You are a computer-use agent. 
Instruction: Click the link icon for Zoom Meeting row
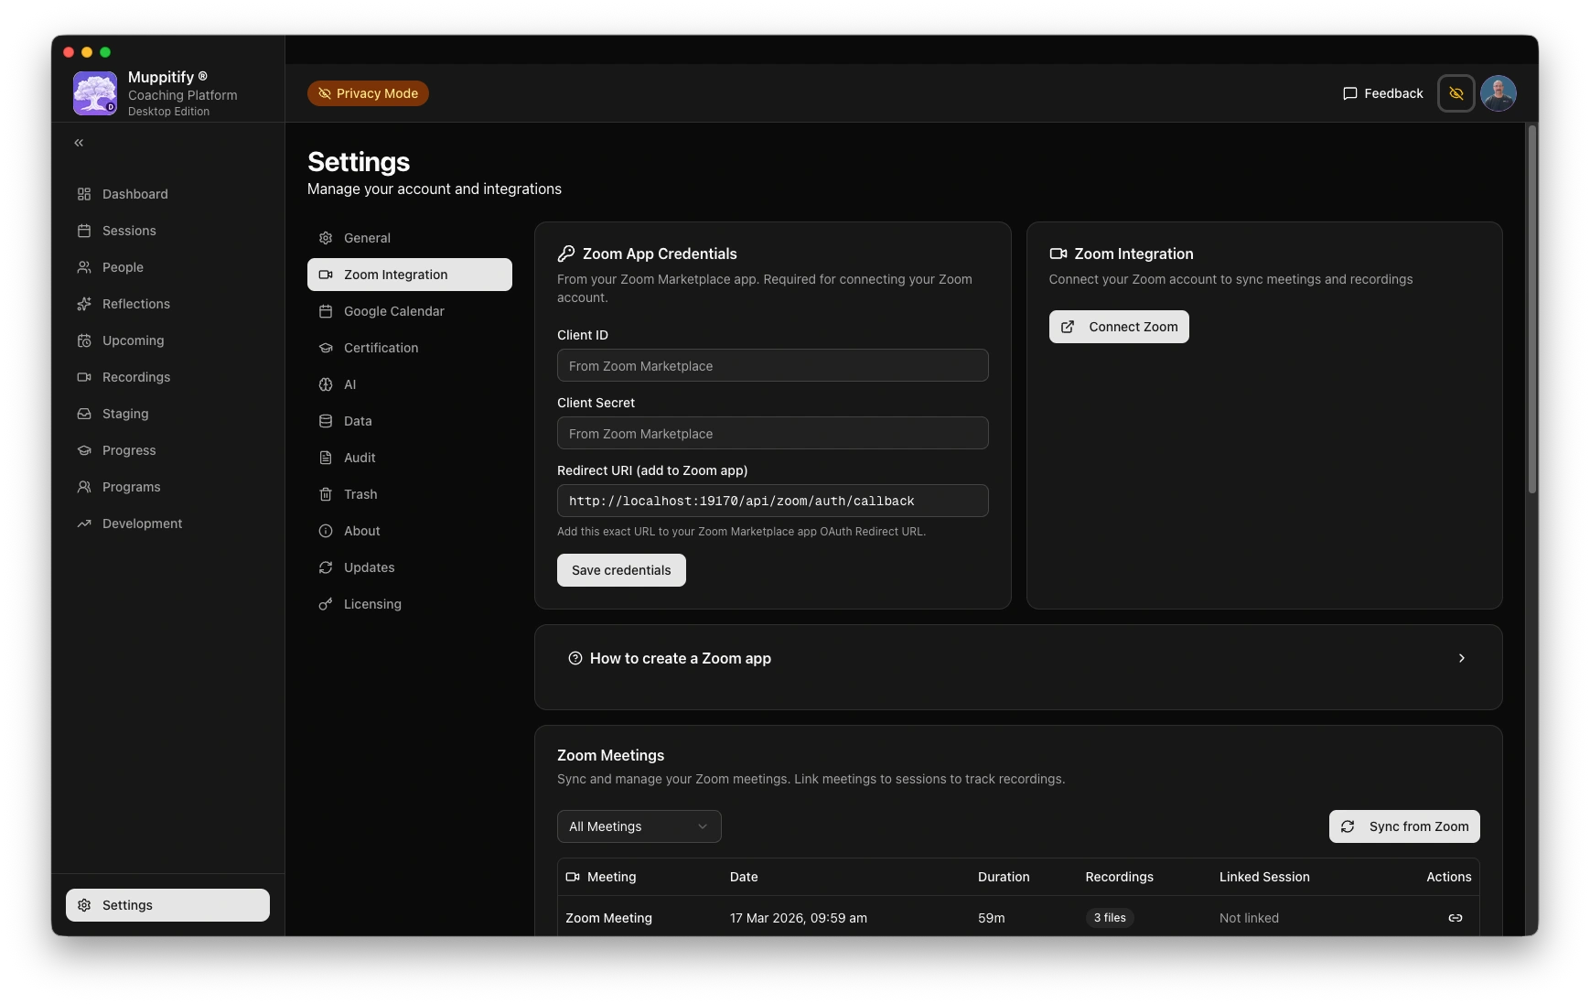[x=1455, y=918]
